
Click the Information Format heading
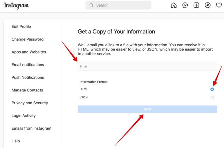(94, 82)
